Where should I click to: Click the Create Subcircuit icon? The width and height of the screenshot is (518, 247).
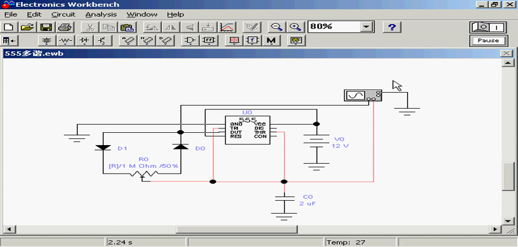coord(207,27)
